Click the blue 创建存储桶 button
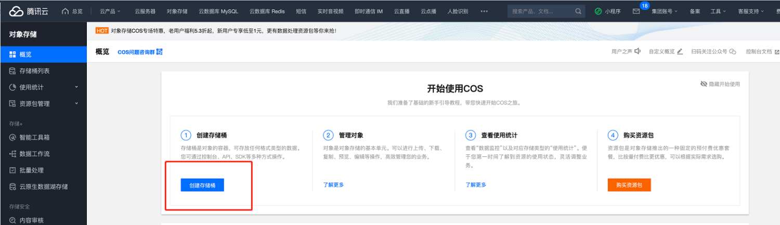The height and width of the screenshot is (225, 780). tap(202, 185)
